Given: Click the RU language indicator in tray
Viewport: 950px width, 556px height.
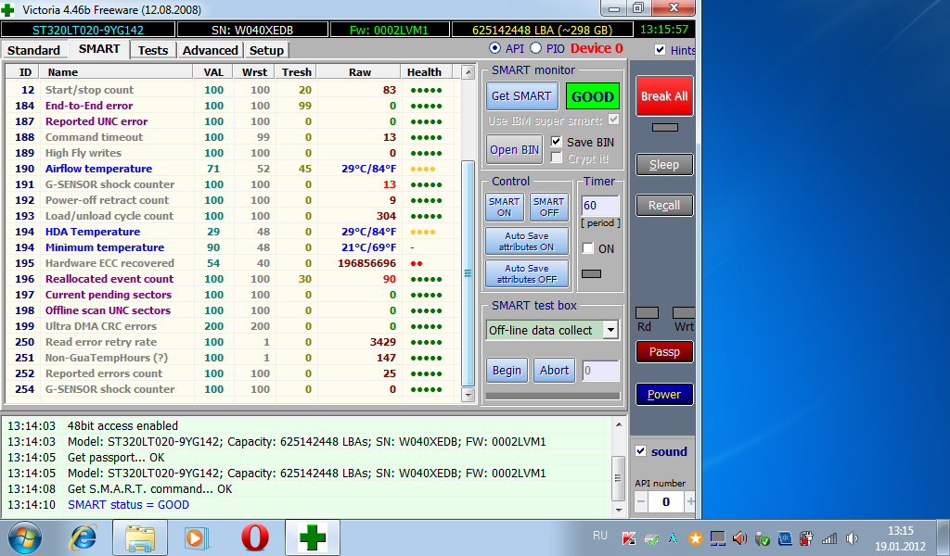Looking at the screenshot, I should coord(599,536).
